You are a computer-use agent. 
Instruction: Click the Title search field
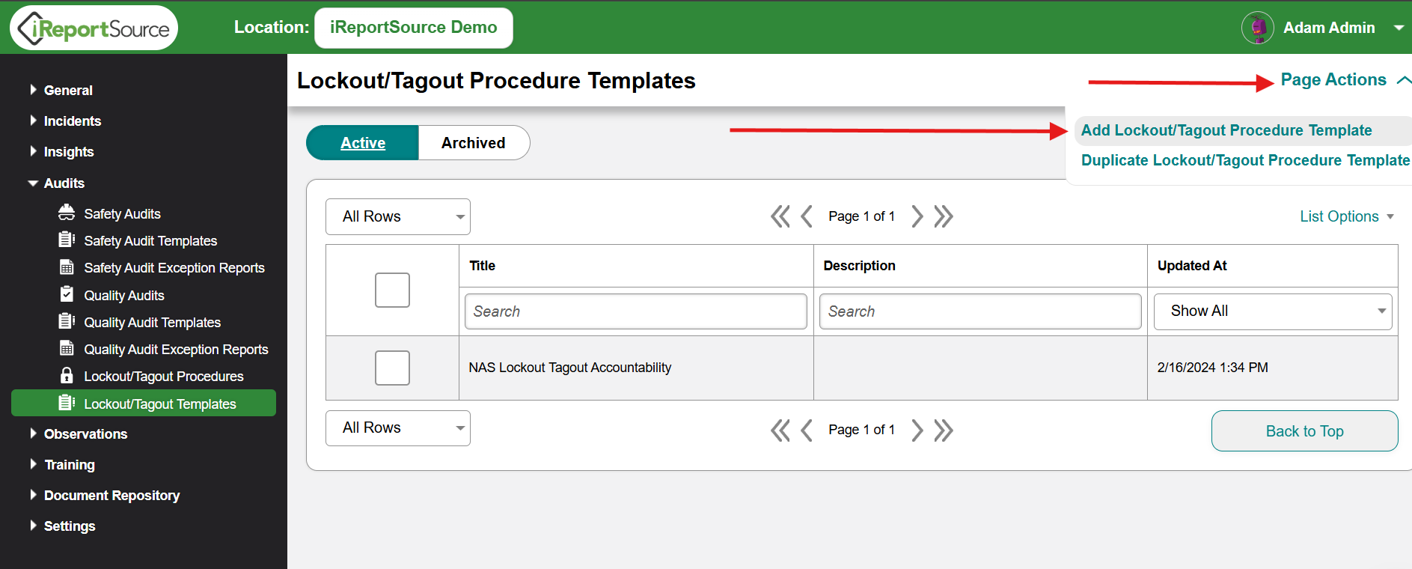tap(636, 311)
